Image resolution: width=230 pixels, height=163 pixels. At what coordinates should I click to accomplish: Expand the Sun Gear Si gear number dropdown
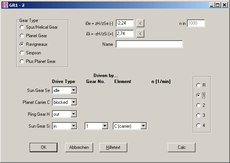click(x=105, y=126)
